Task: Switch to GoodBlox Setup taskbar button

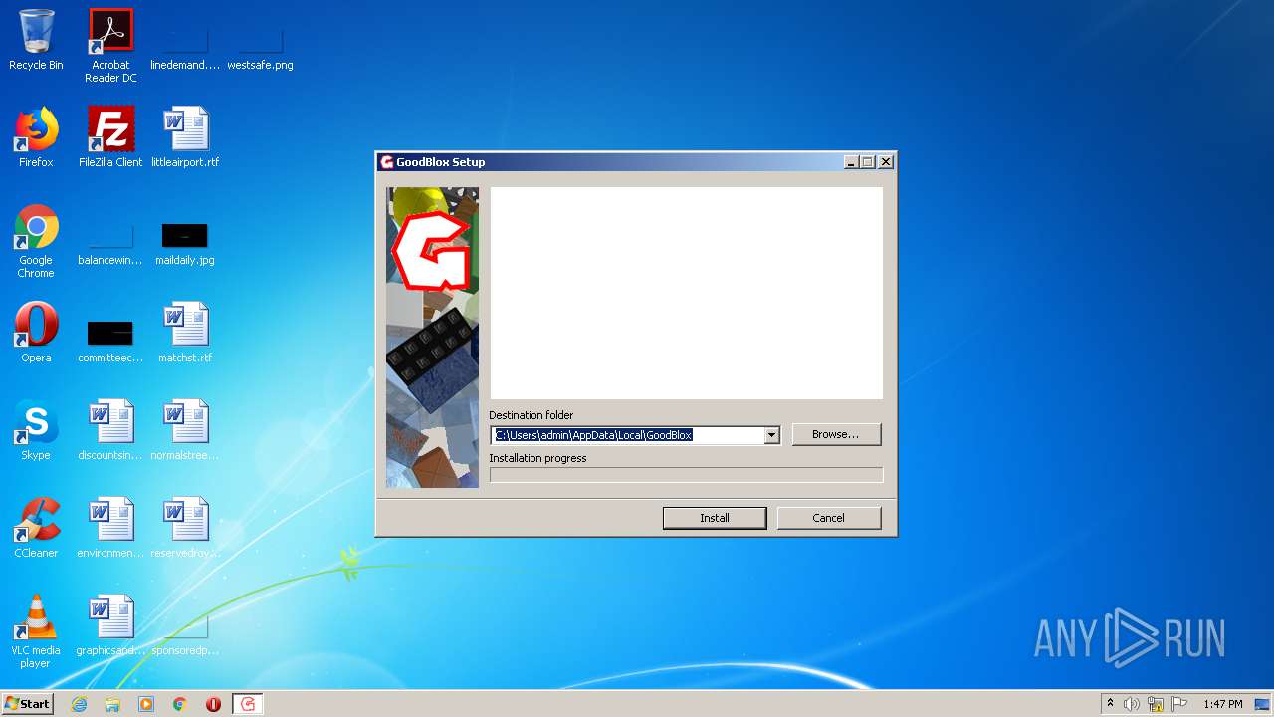Action: pos(248,704)
